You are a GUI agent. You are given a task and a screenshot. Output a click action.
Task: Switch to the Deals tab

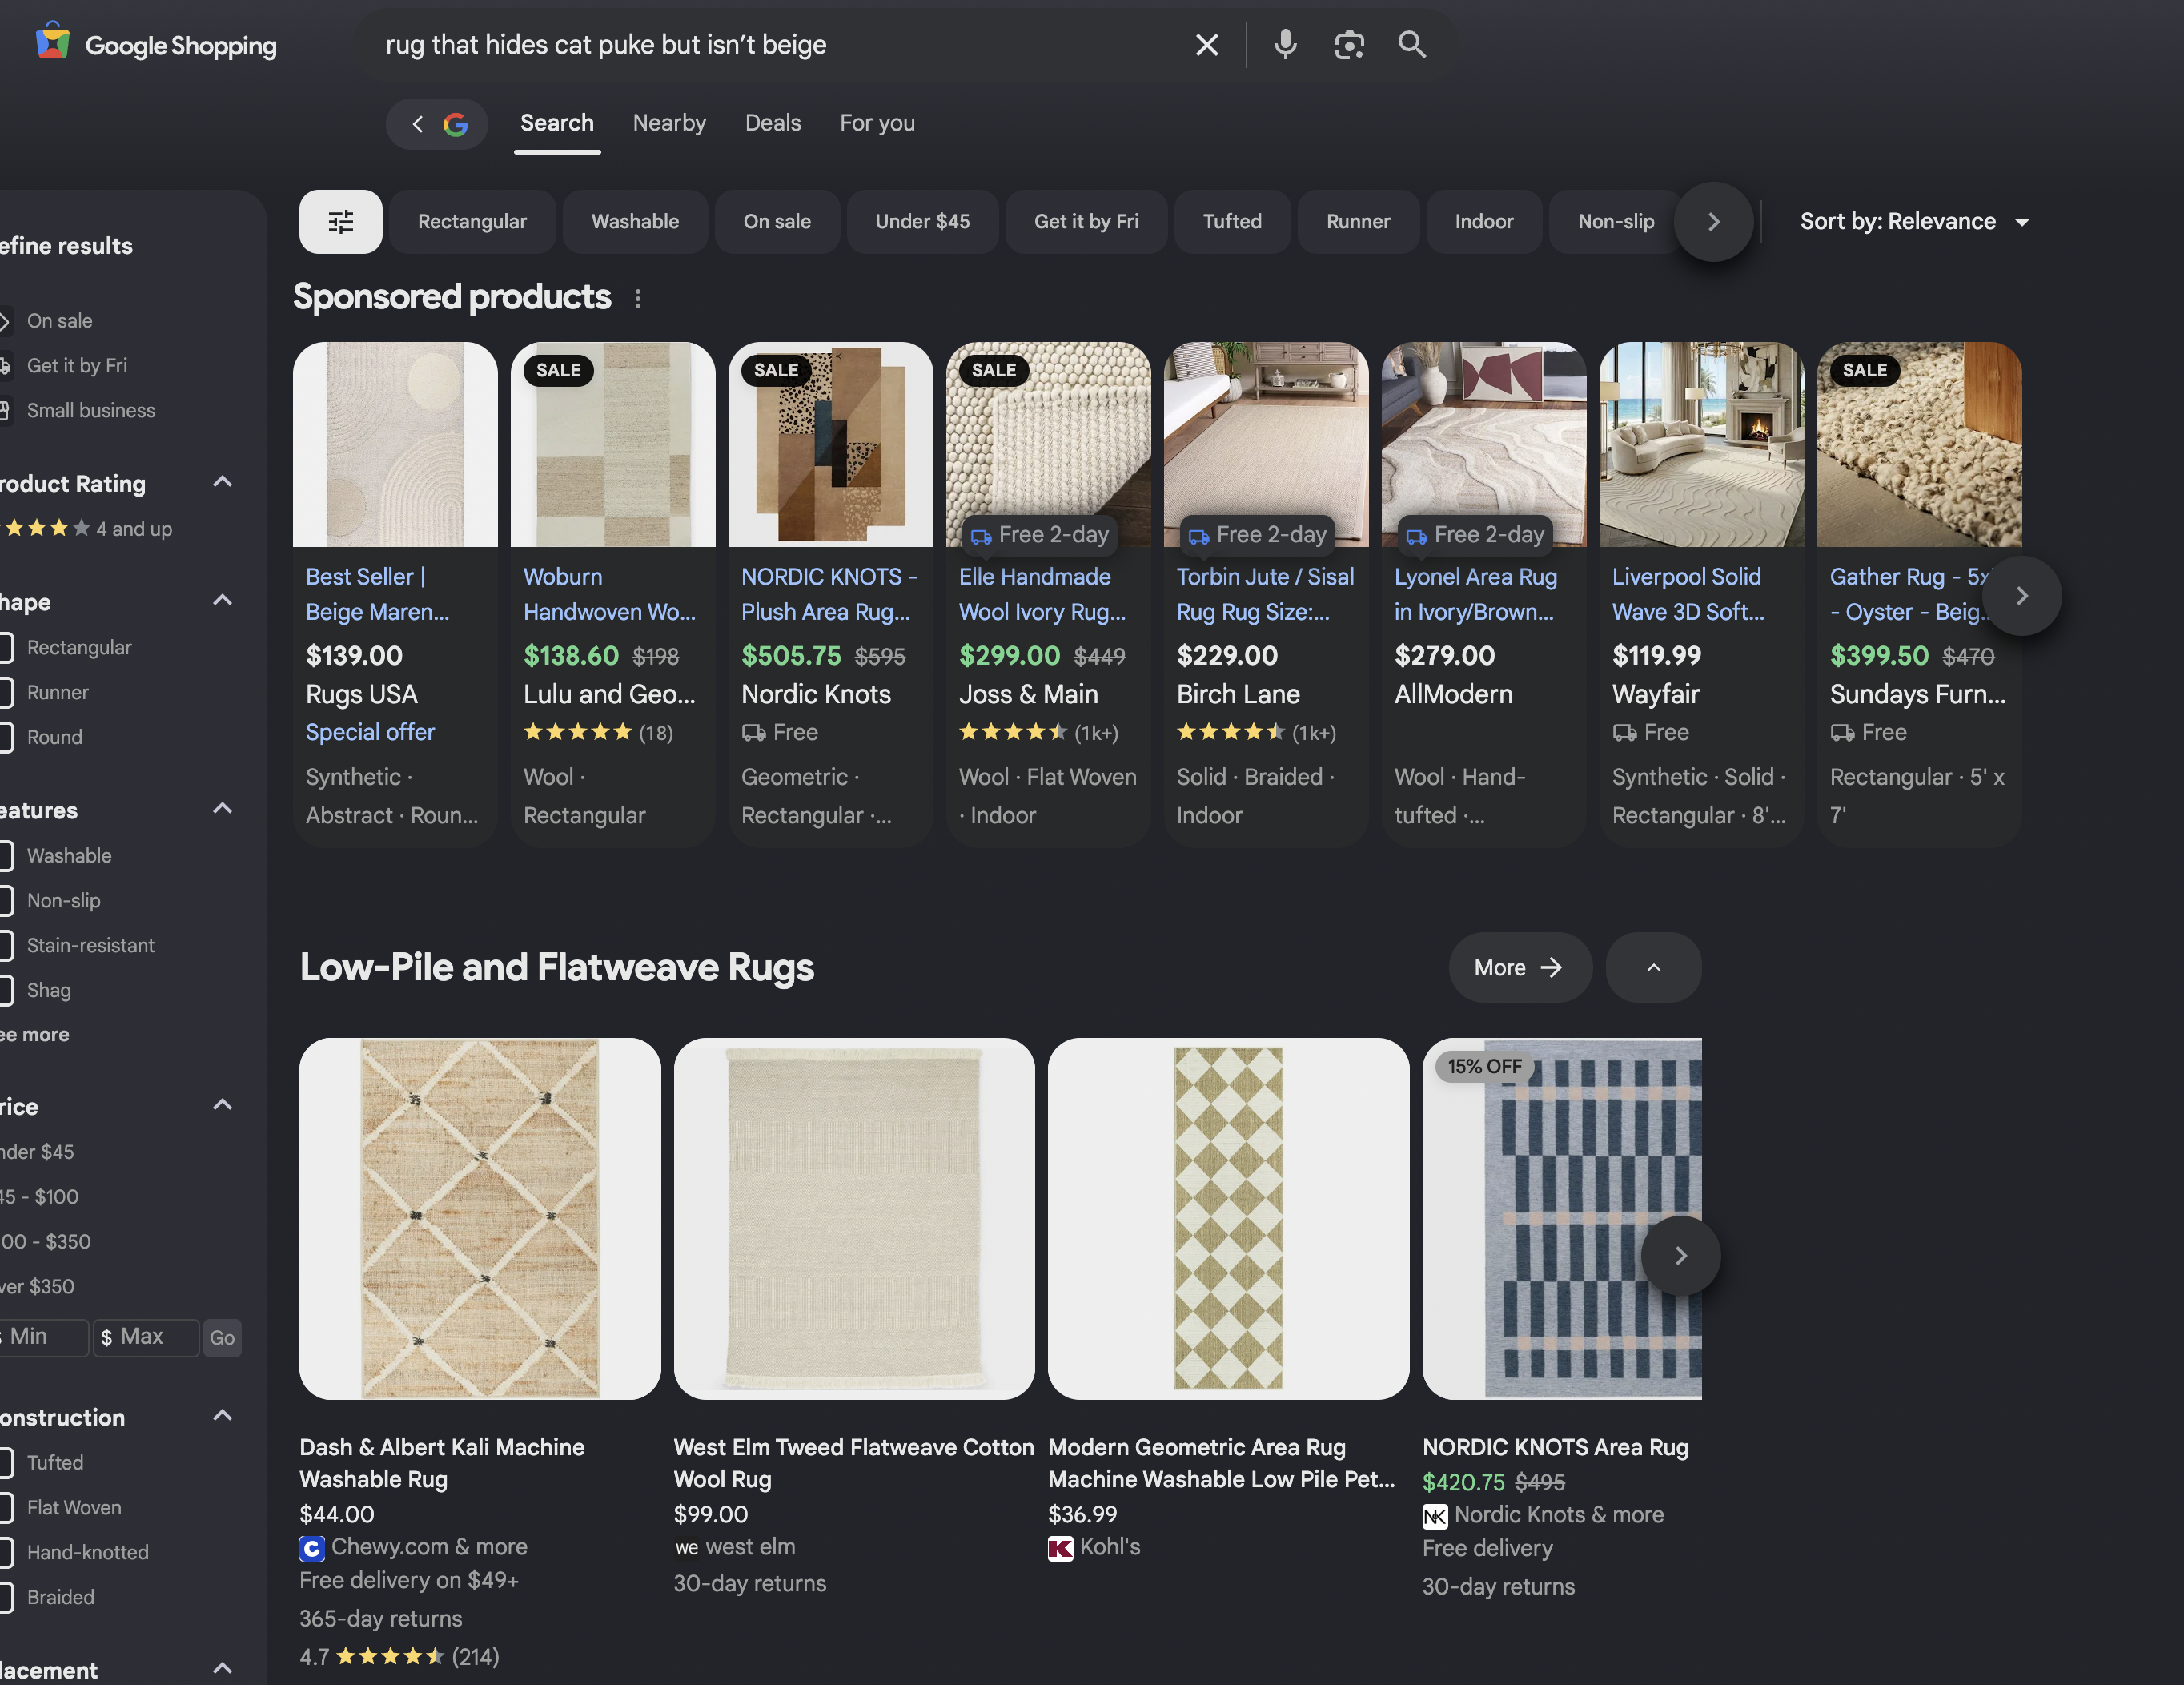pyautogui.click(x=773, y=123)
